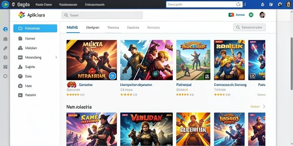Click the folder icon in left strip
This screenshot has width=293, height=146.
[5, 39]
